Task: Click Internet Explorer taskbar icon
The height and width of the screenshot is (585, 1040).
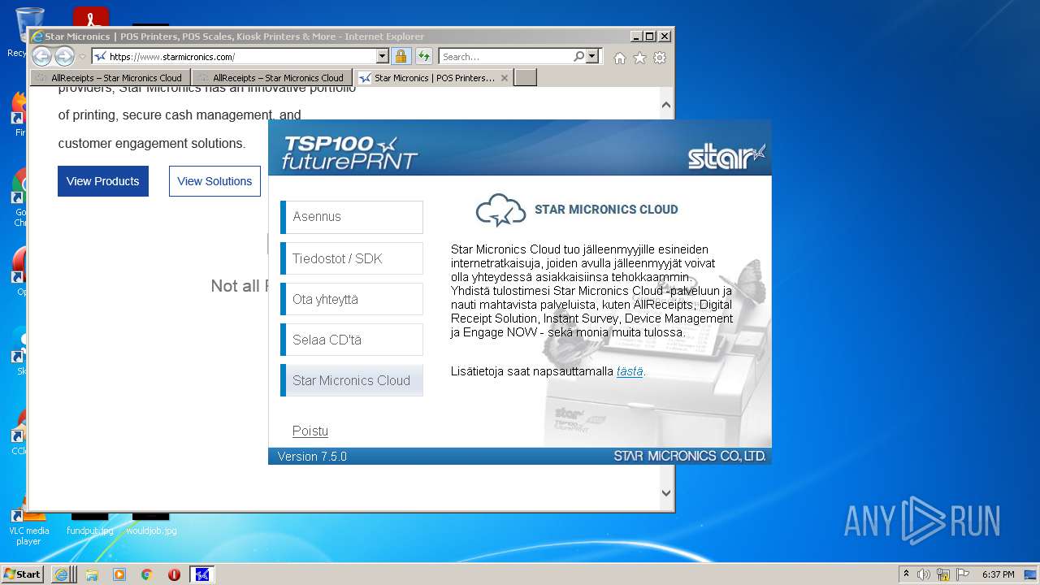Action: click(x=61, y=574)
